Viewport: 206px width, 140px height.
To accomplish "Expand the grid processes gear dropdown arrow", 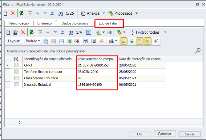I will click(x=124, y=32).
